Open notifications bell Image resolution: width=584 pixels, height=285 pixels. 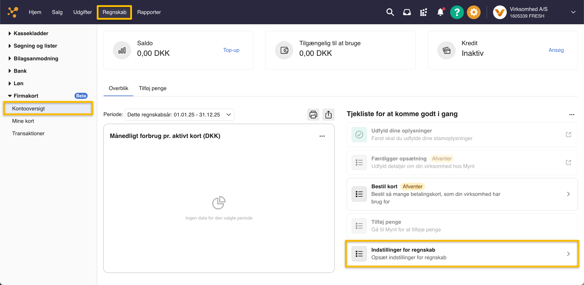tap(440, 12)
